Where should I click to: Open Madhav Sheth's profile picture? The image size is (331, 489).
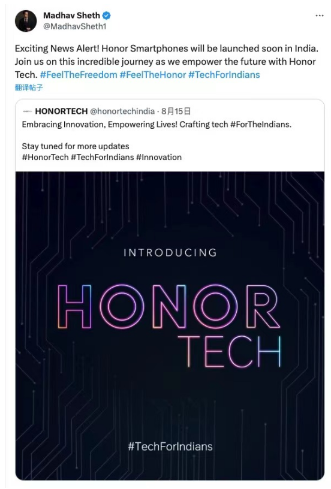[26, 21]
